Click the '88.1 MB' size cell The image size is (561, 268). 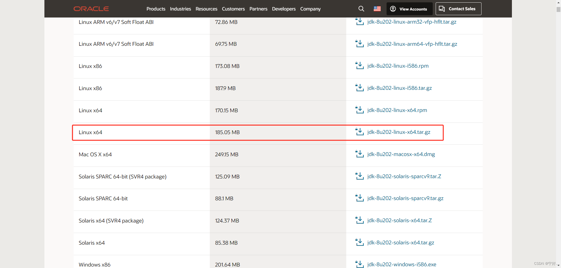(x=278, y=200)
